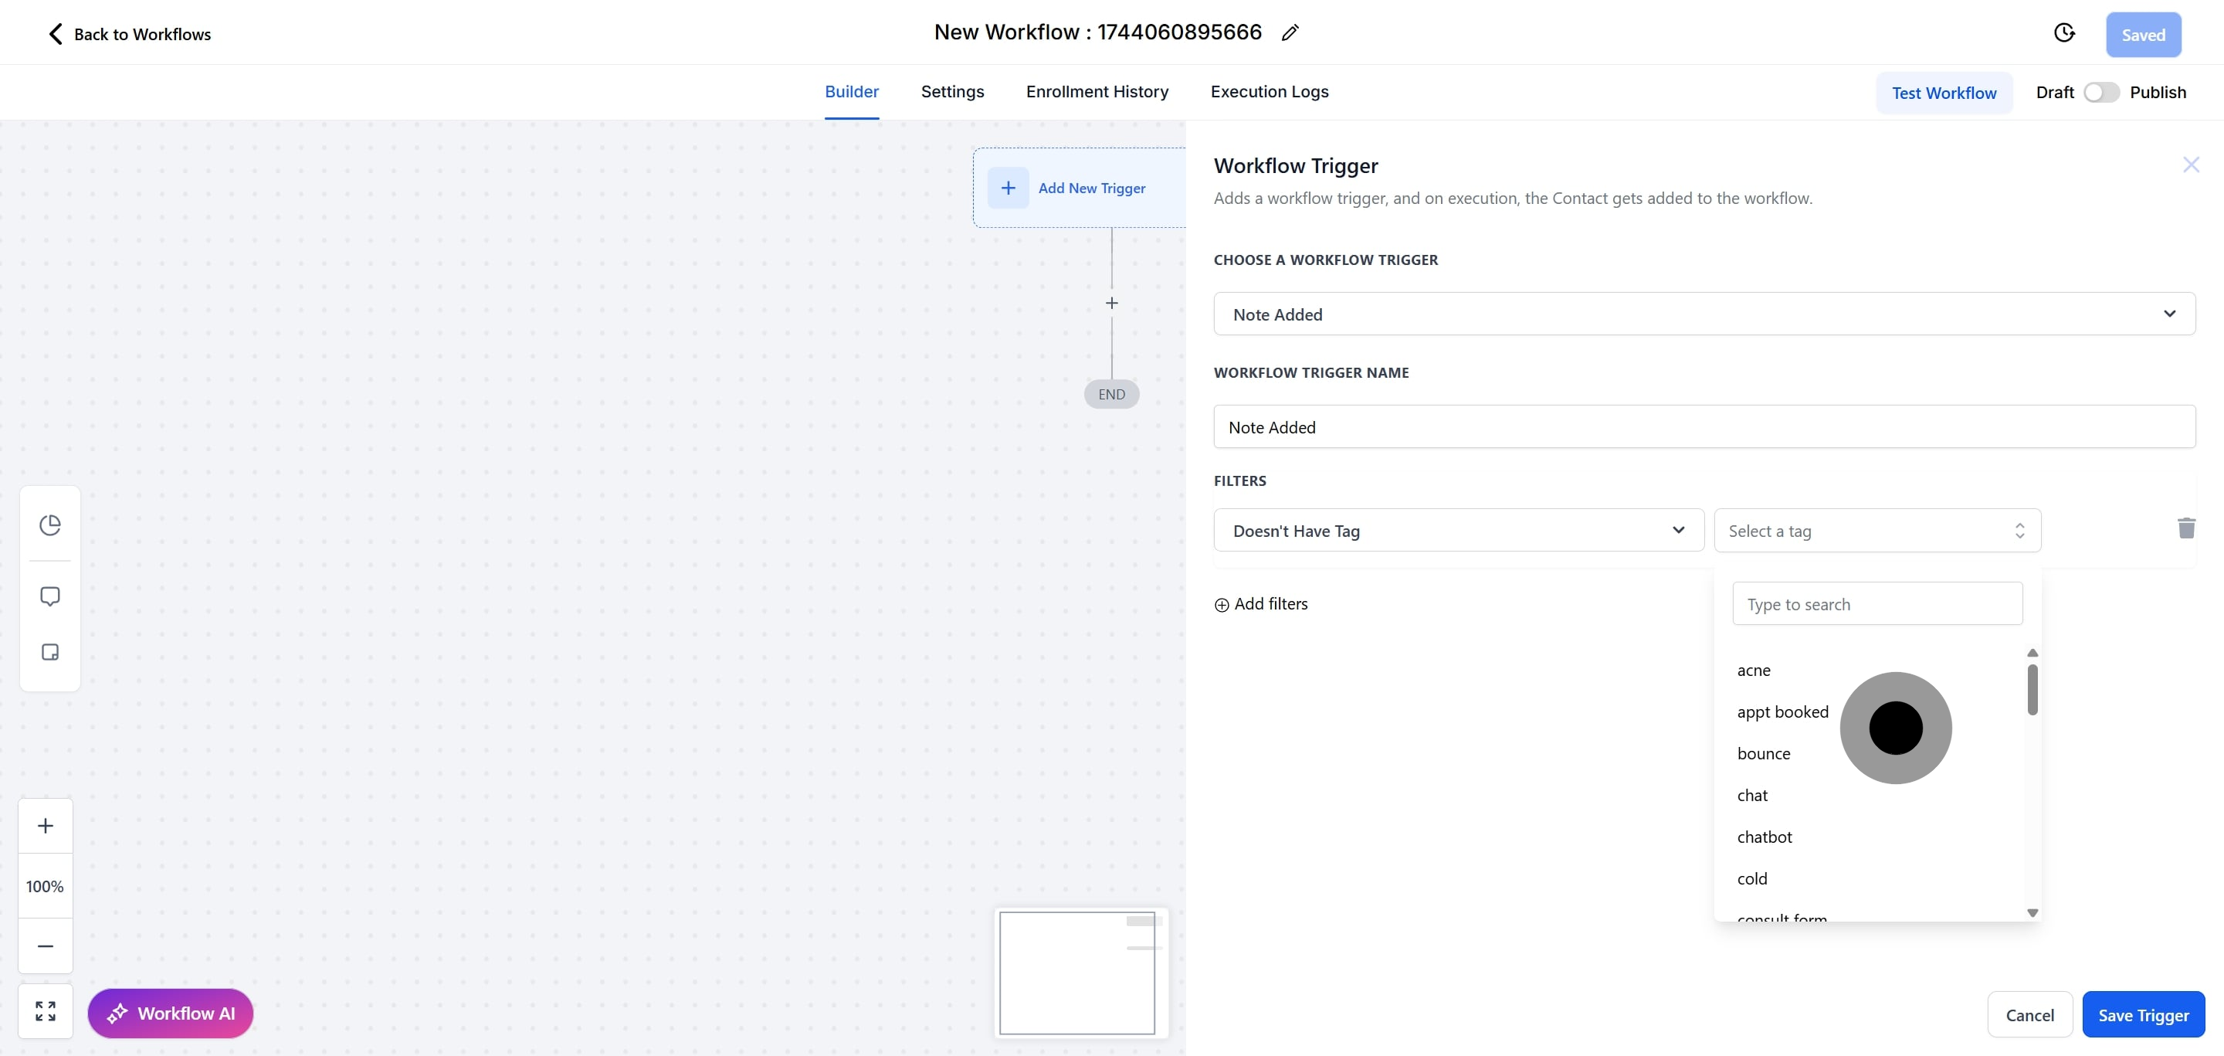Zoom in with the plus icon
2224x1056 pixels.
(46, 826)
